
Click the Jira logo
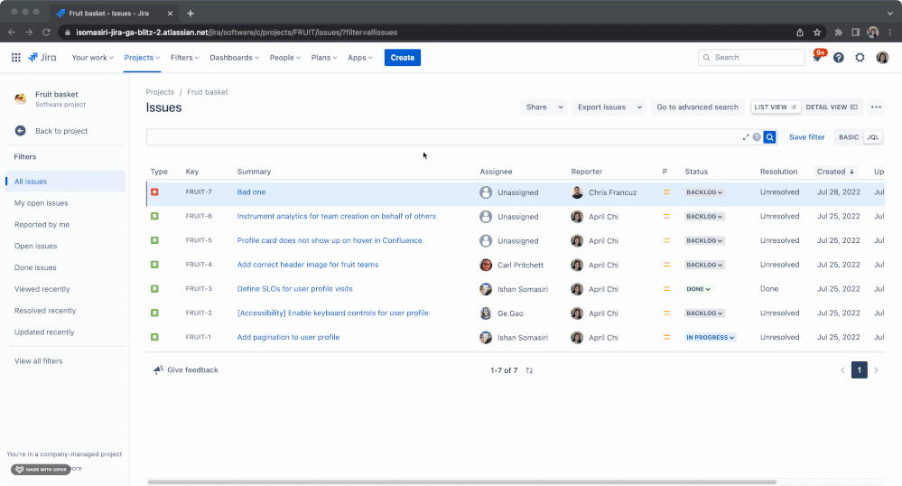[x=42, y=58]
